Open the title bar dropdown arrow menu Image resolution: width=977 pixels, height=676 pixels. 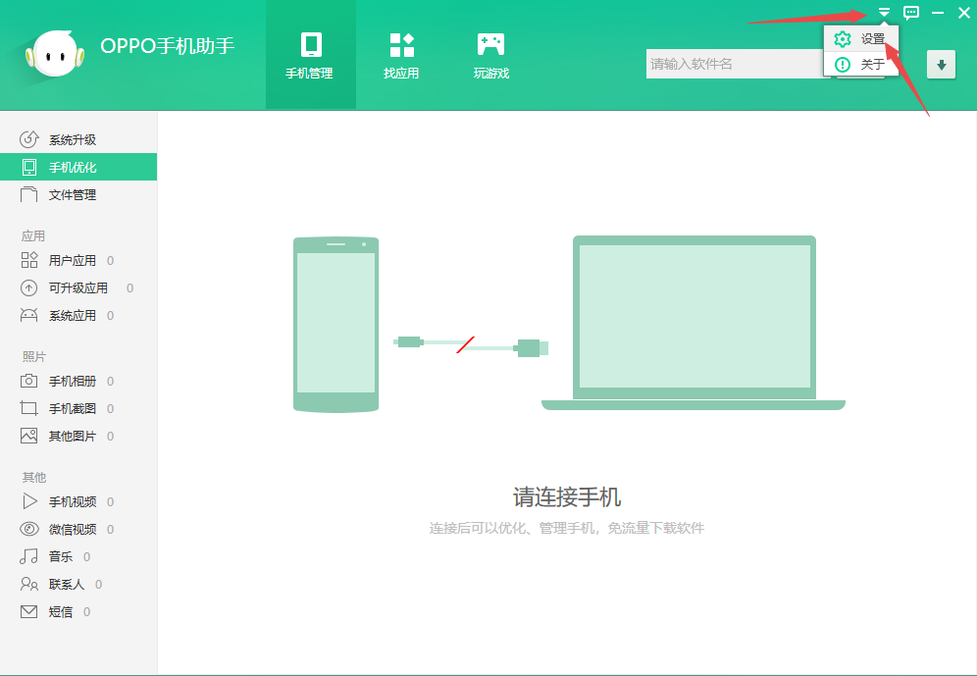pyautogui.click(x=883, y=13)
